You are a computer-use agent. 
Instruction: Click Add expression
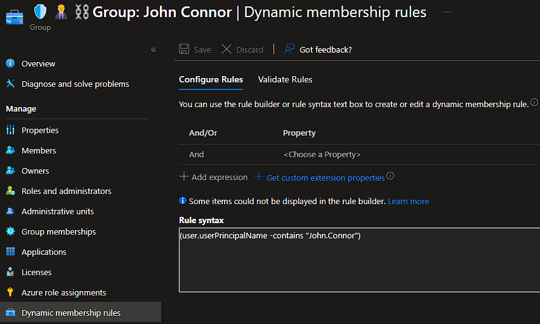[x=220, y=177]
